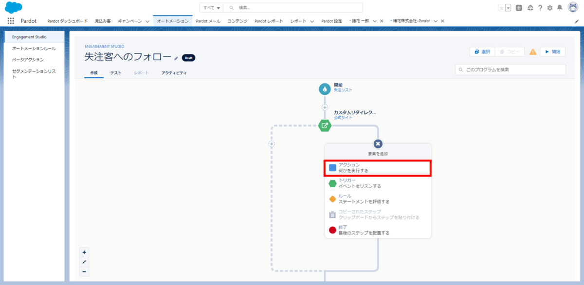This screenshot has width=584, height=285.
Task: Open the lost-order list link under start
Action: [343, 90]
